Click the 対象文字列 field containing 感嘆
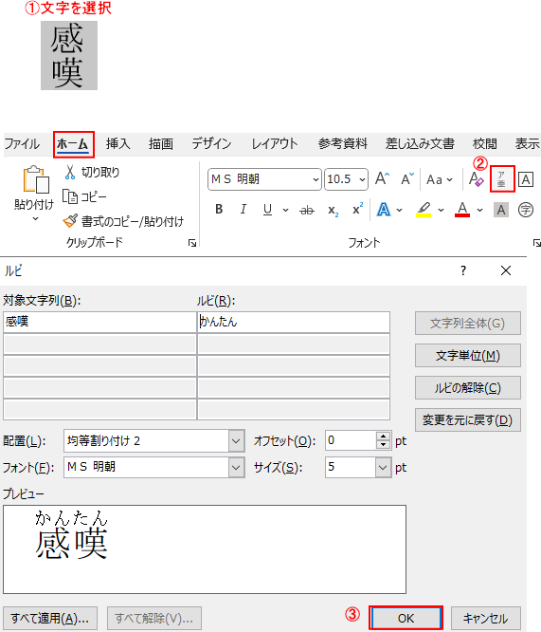This screenshot has height=632, width=541. (99, 322)
